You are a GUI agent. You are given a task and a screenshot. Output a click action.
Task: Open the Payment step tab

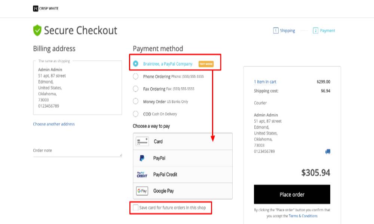click(324, 31)
